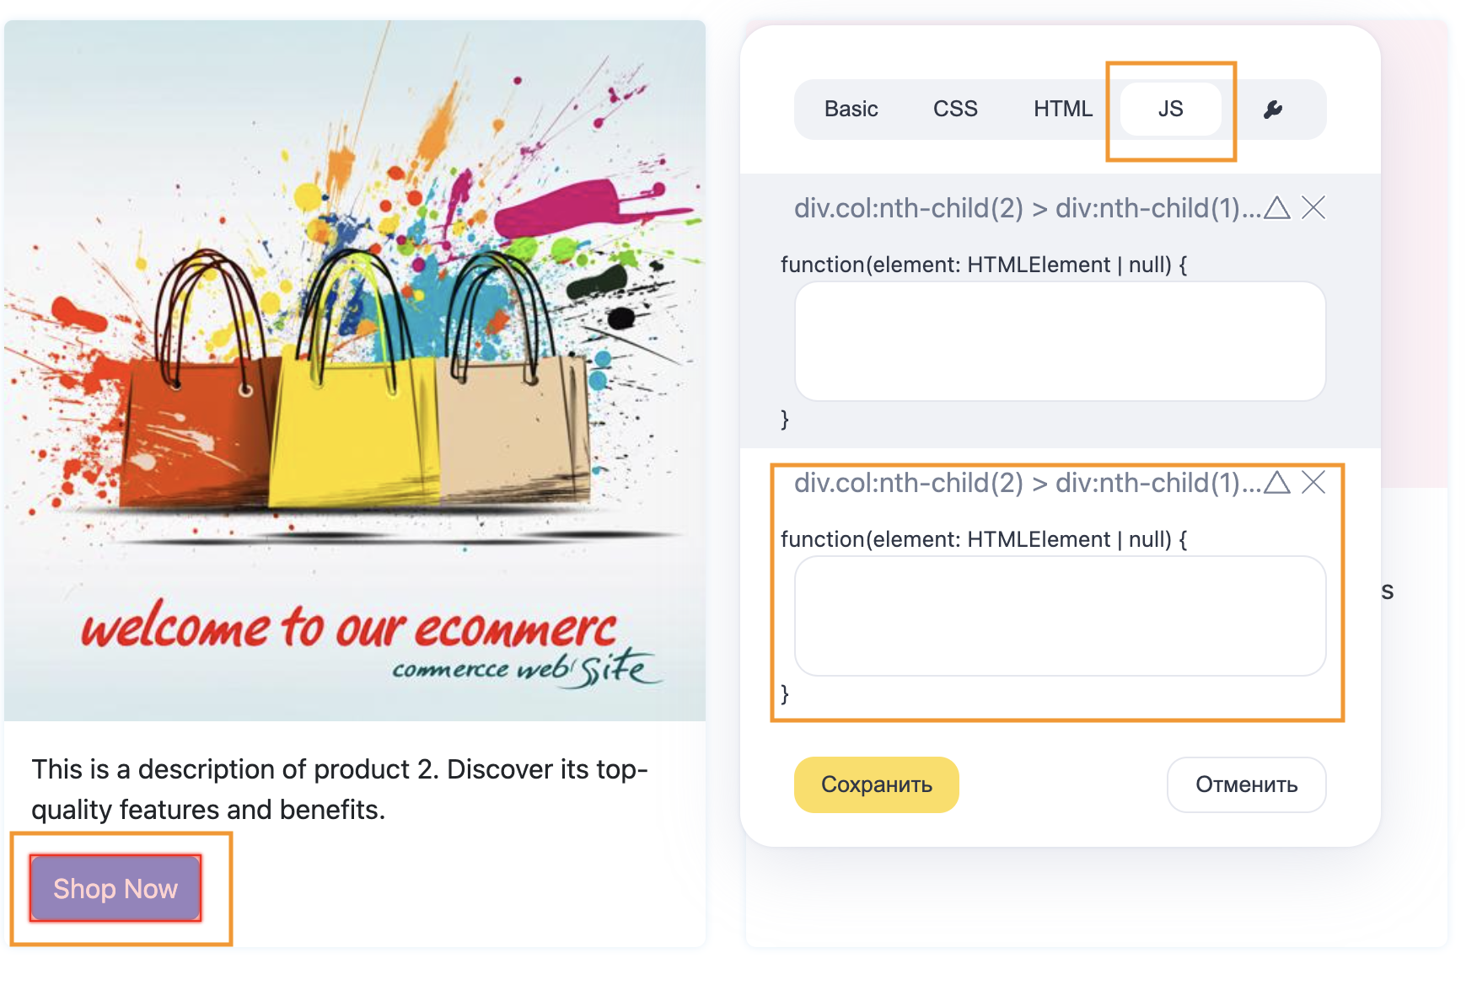Click triangle icon of second selector block
Viewport: 1477px width, 1001px height.
click(x=1277, y=482)
